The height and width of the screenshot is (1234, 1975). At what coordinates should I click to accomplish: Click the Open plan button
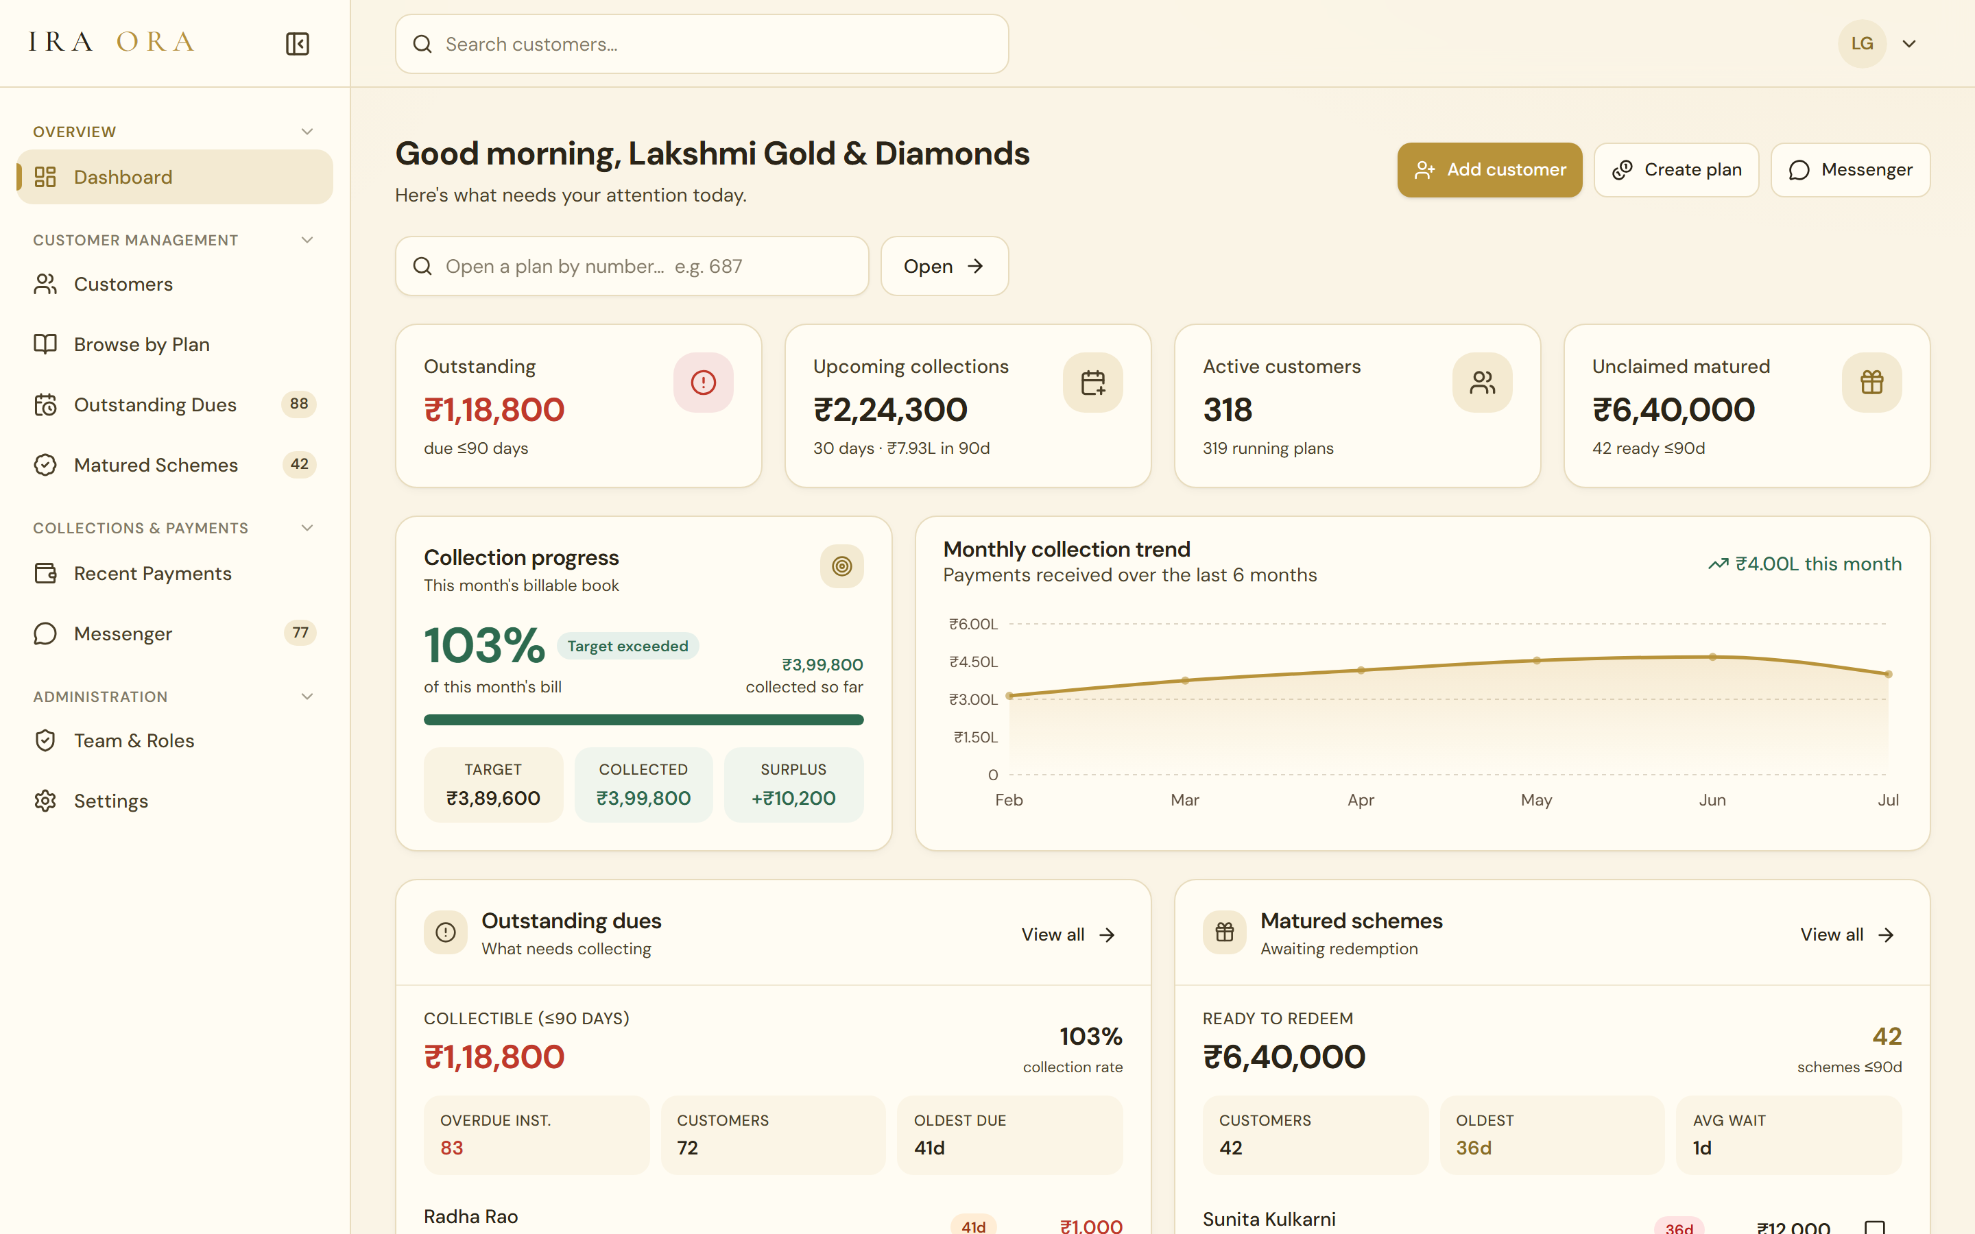(944, 266)
